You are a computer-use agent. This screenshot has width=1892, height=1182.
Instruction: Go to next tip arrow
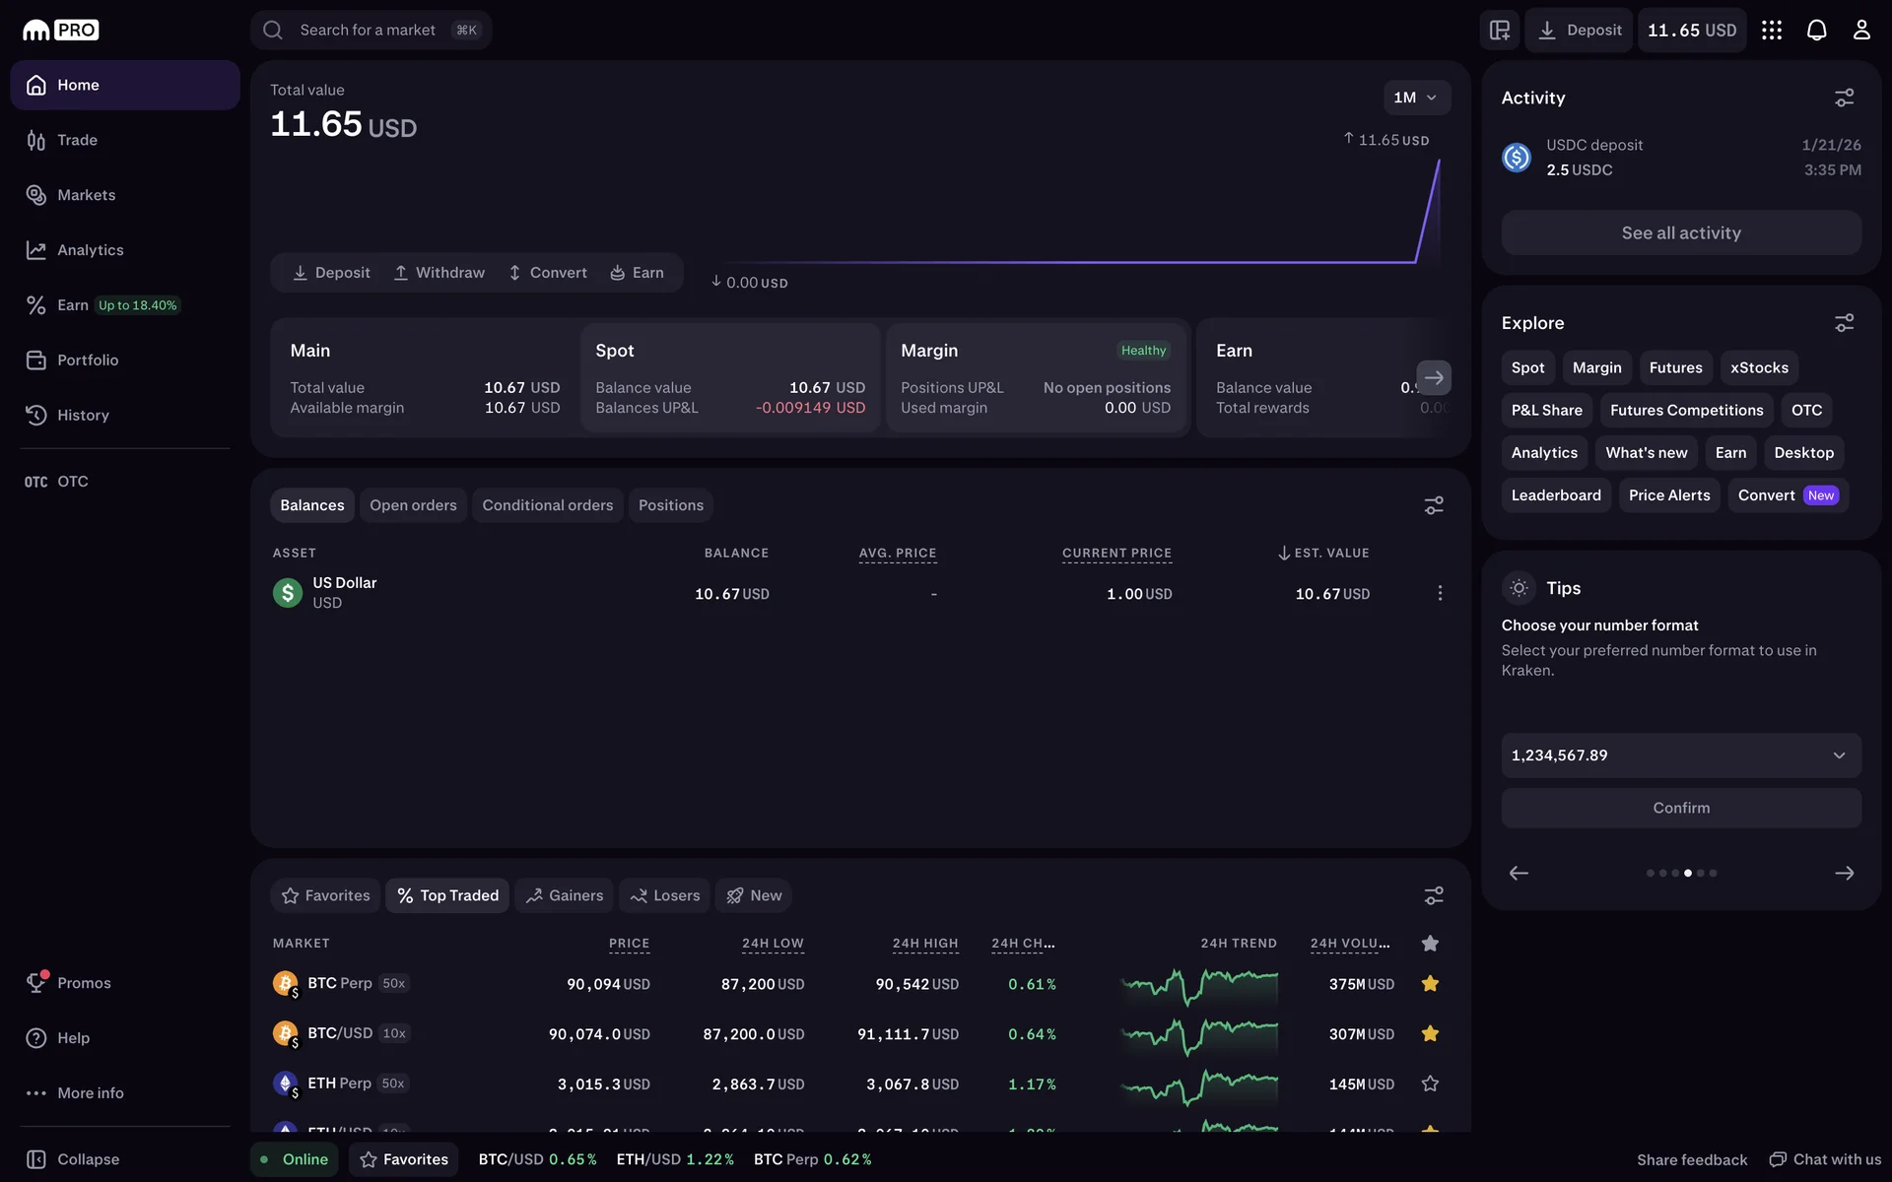[1844, 873]
